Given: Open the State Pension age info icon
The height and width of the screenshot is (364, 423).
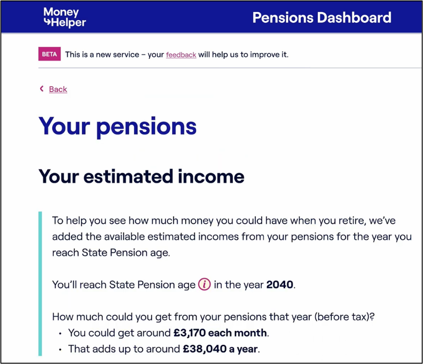Looking at the screenshot, I should pos(204,284).
